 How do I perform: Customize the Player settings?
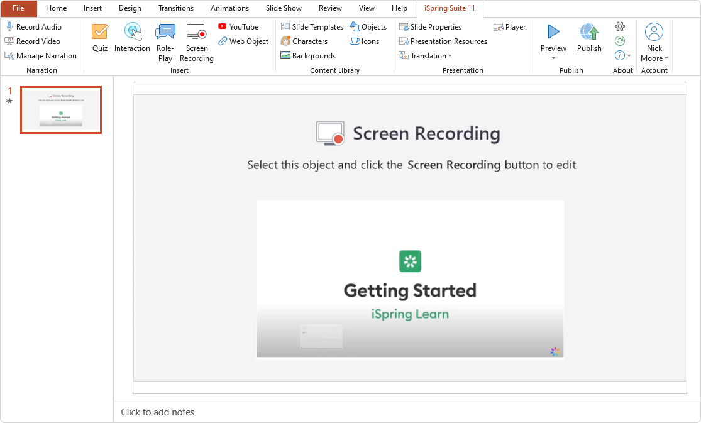click(510, 27)
